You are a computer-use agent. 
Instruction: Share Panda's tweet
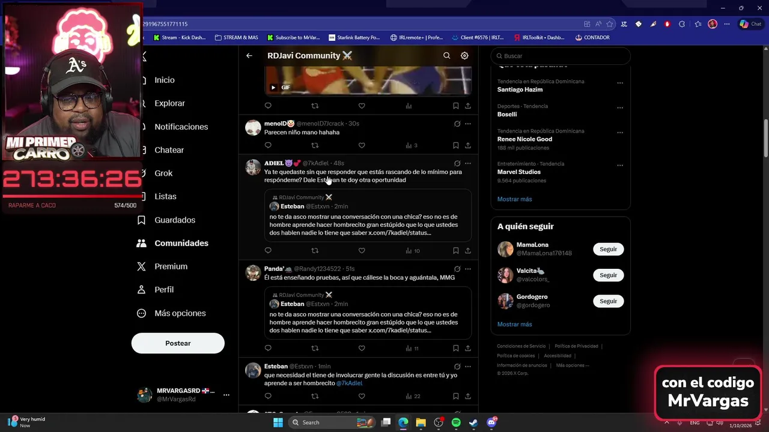tap(468, 348)
